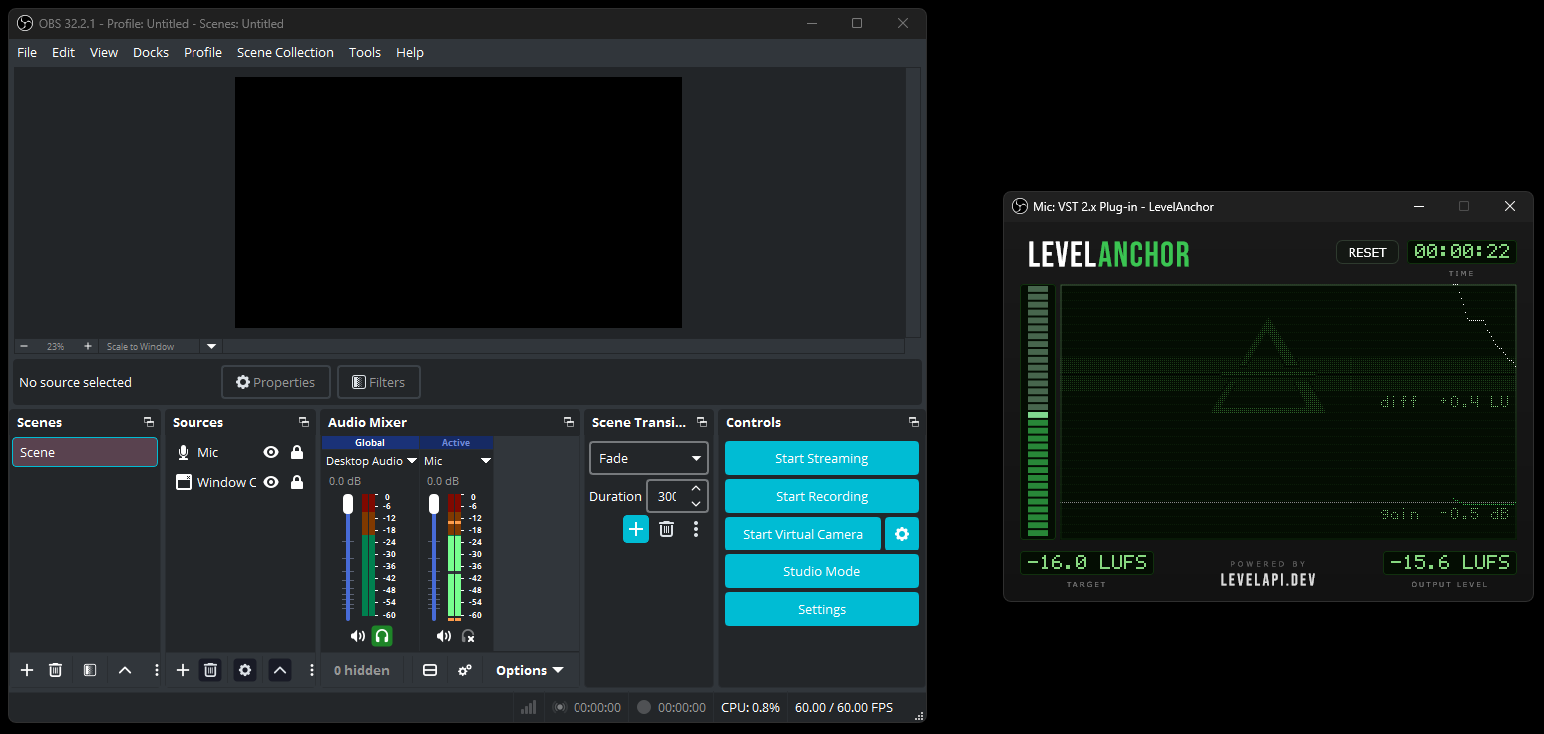Open the Sources toolbar kebab menu

(x=311, y=670)
